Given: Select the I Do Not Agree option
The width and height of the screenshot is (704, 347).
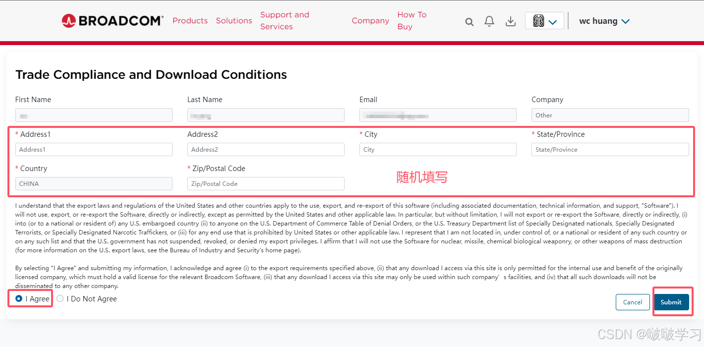Looking at the screenshot, I should (60, 299).
